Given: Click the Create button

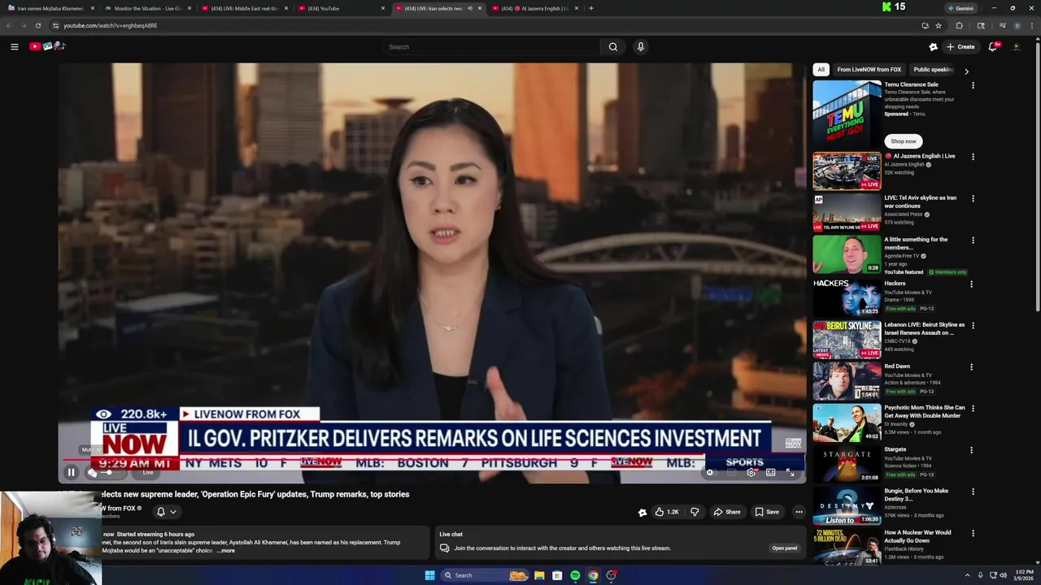Looking at the screenshot, I should point(960,46).
